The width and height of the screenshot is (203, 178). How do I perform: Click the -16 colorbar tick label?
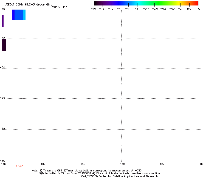point(93,9)
